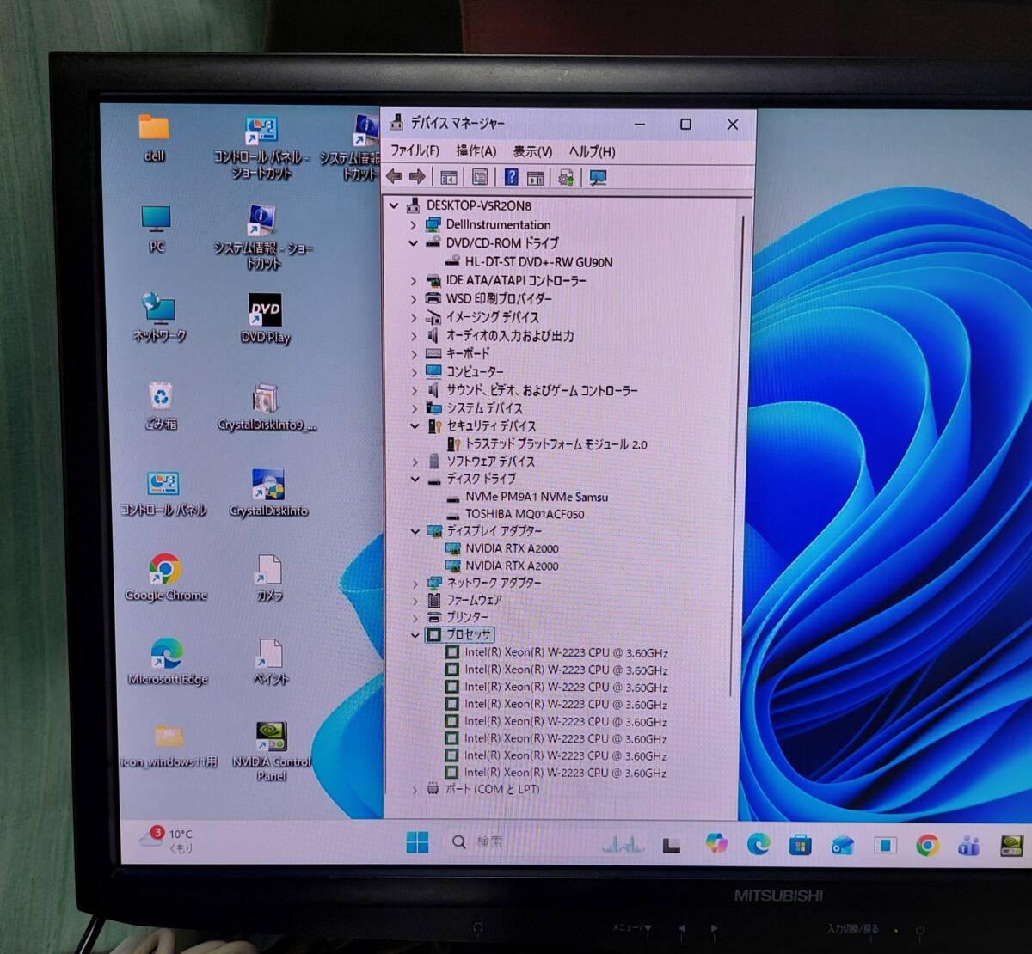Select the icon_windows11用 folder
The height and width of the screenshot is (954, 1032).
169,744
